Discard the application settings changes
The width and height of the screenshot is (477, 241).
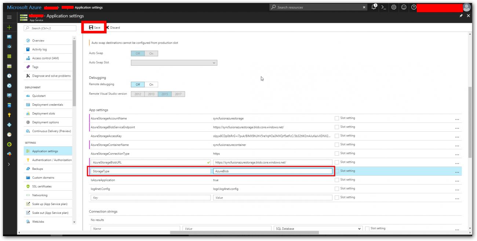tap(113, 28)
